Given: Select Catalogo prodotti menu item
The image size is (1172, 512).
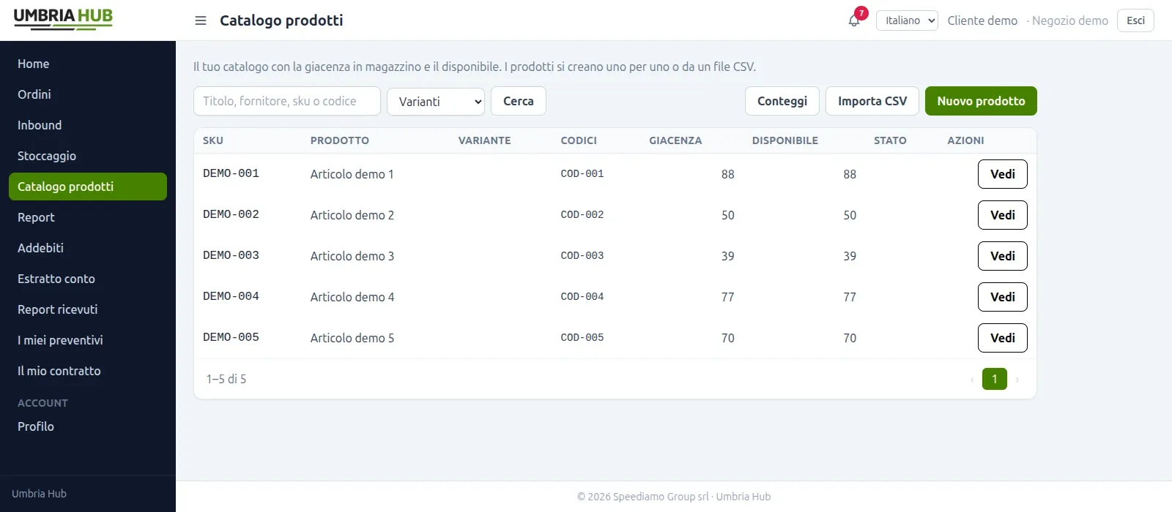Looking at the screenshot, I should [88, 187].
